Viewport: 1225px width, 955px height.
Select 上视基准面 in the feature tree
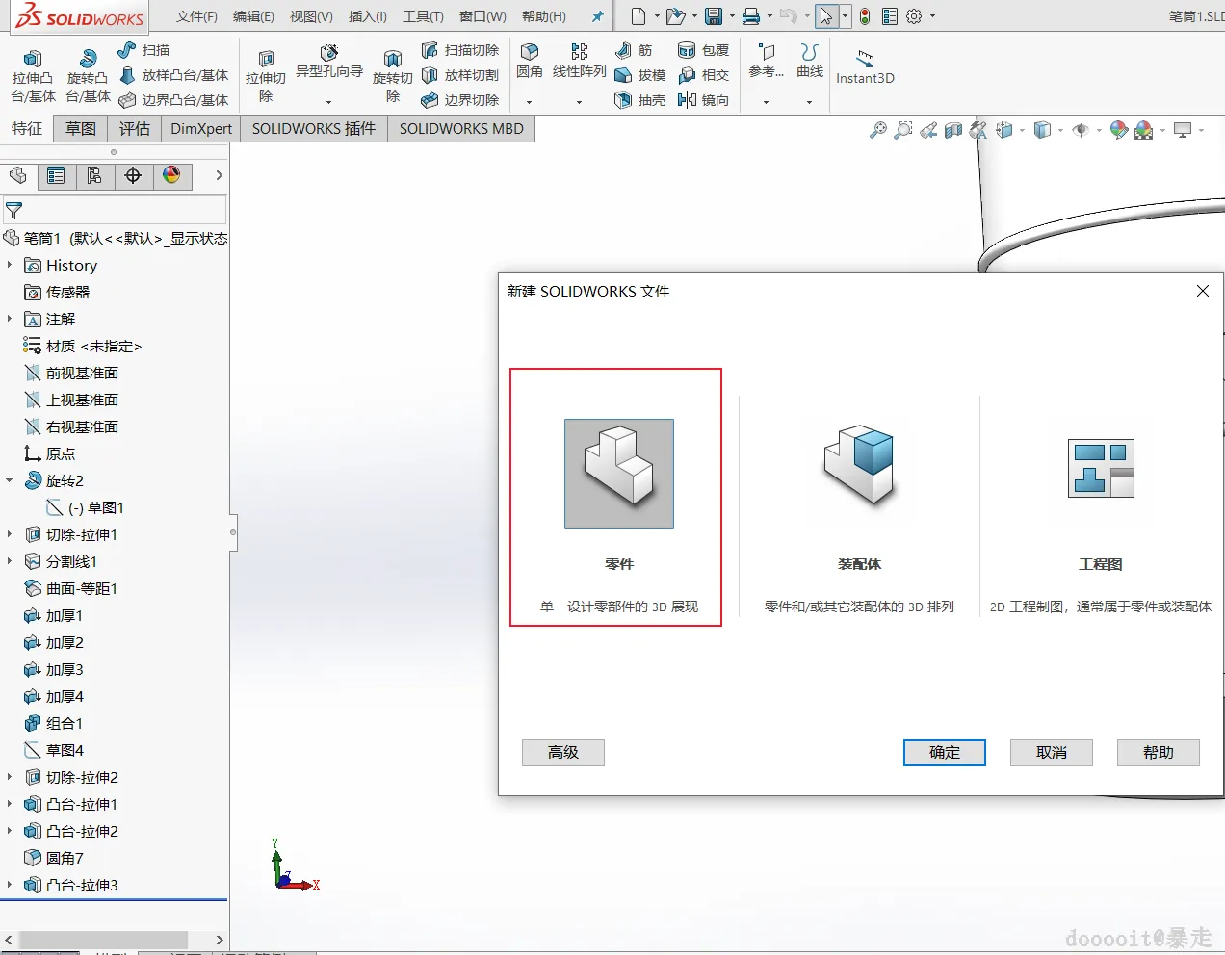tap(71, 400)
